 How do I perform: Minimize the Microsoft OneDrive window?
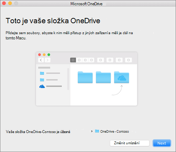pos(10,3)
